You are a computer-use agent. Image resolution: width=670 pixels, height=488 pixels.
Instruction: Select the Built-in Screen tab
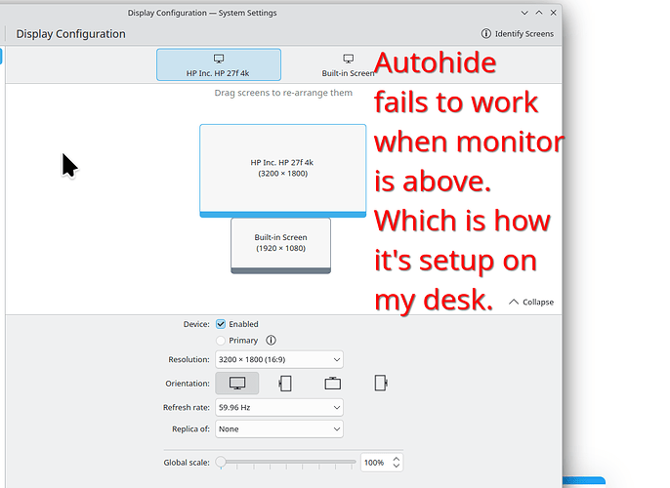(x=348, y=64)
